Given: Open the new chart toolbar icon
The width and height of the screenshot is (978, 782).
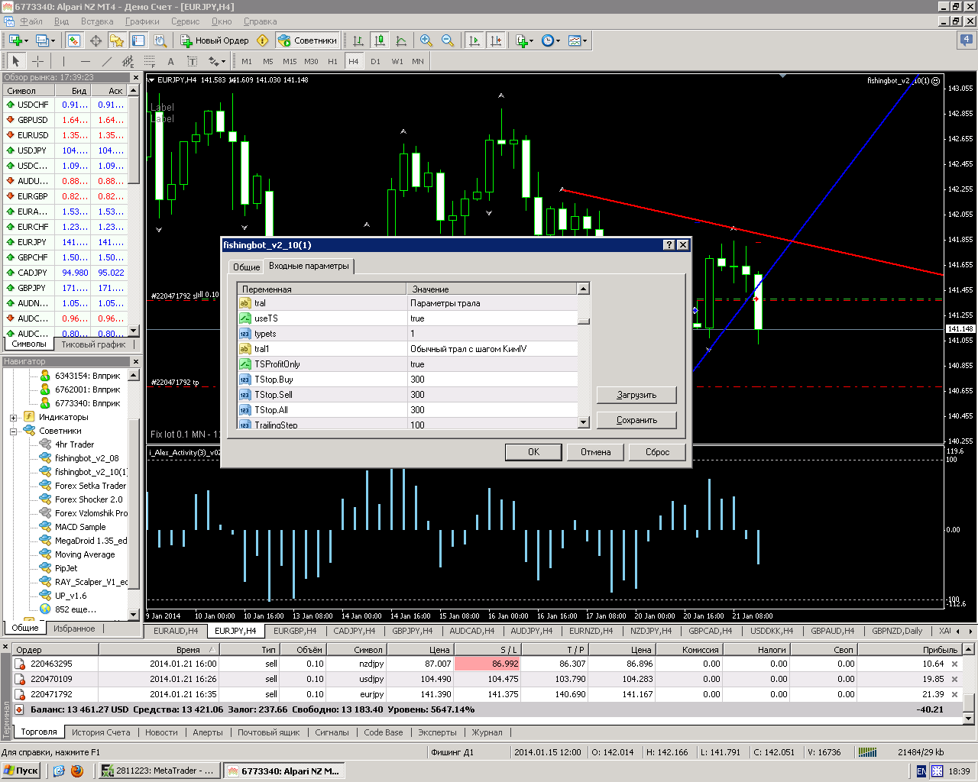Looking at the screenshot, I should click(x=16, y=40).
